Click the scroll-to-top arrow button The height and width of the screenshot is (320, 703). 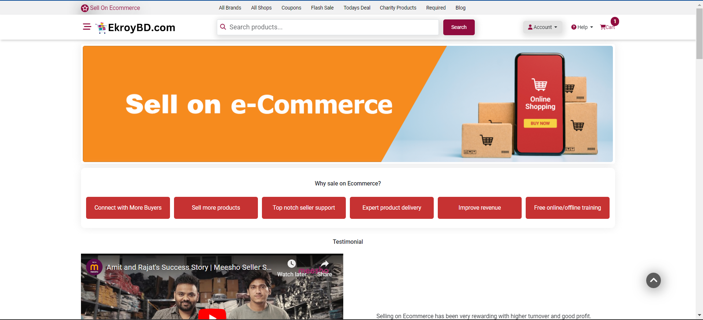coord(653,280)
